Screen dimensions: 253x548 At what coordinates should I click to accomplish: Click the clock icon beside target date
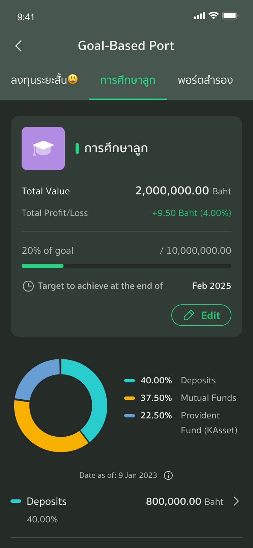pyautogui.click(x=28, y=286)
